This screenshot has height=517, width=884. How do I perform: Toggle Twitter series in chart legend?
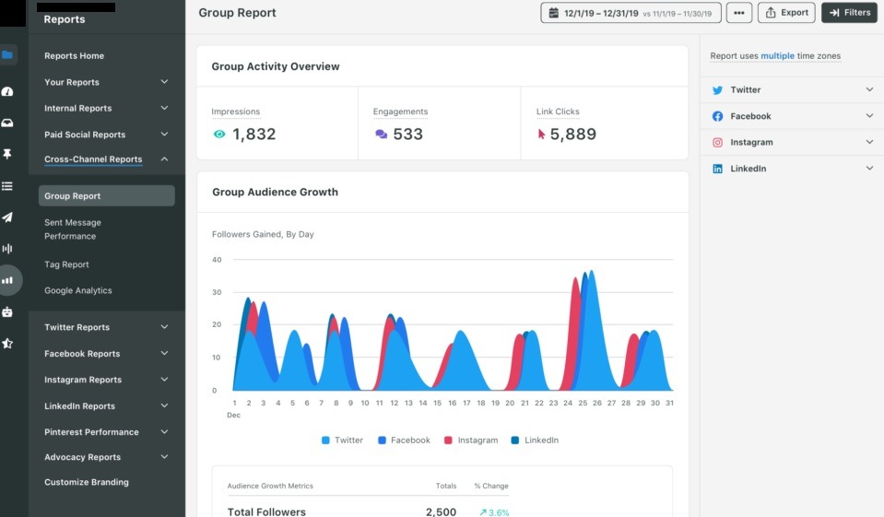[x=342, y=441]
